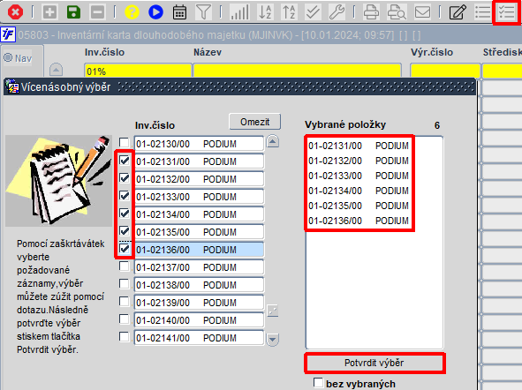Click the bar chart icon

pos(239,12)
